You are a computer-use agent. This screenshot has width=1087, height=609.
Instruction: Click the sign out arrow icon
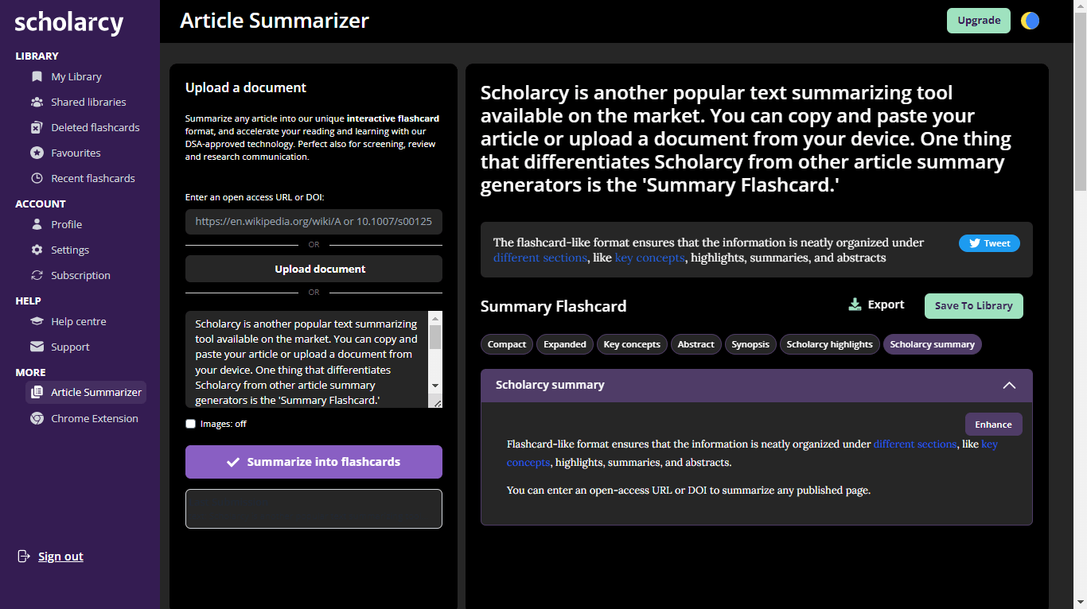24,557
